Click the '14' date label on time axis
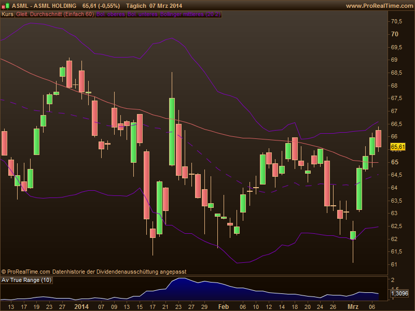415x311 pixels. 282,307
